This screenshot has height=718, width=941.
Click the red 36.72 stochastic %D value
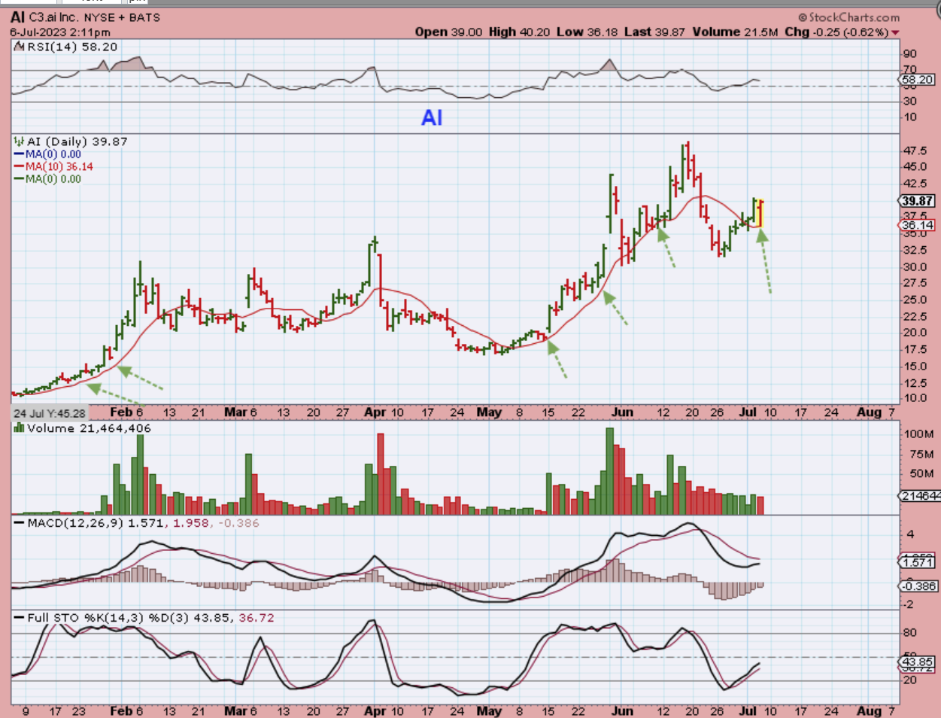256,618
